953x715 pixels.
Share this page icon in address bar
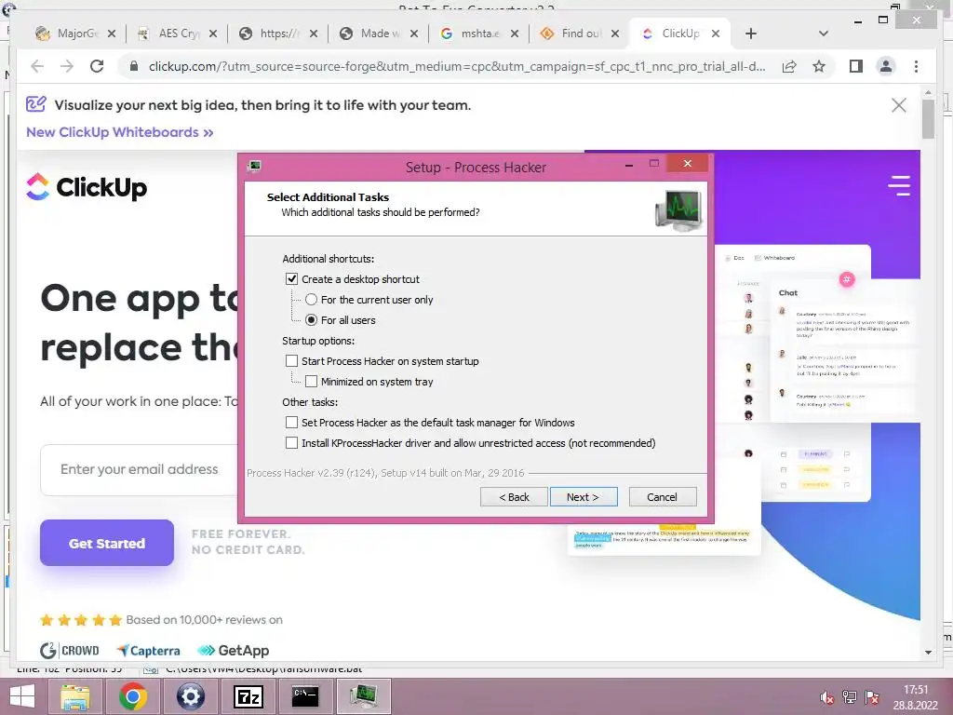click(789, 66)
